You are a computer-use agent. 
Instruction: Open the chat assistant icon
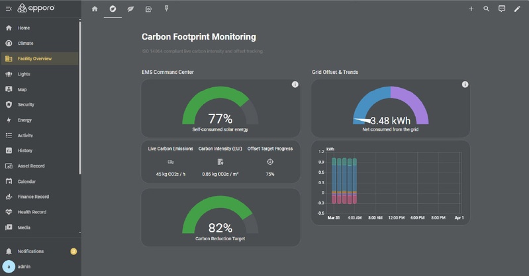pyautogui.click(x=502, y=9)
